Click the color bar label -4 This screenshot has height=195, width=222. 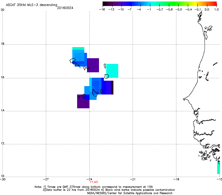(139, 10)
